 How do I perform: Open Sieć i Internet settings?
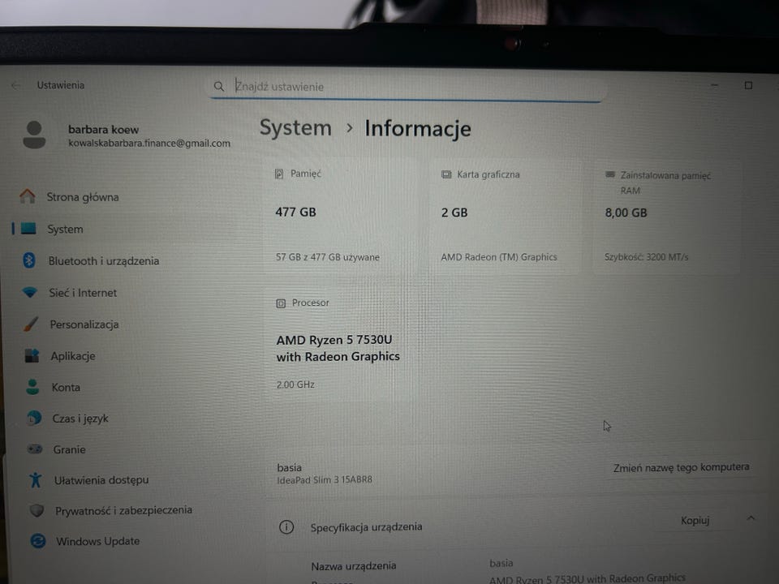[83, 293]
